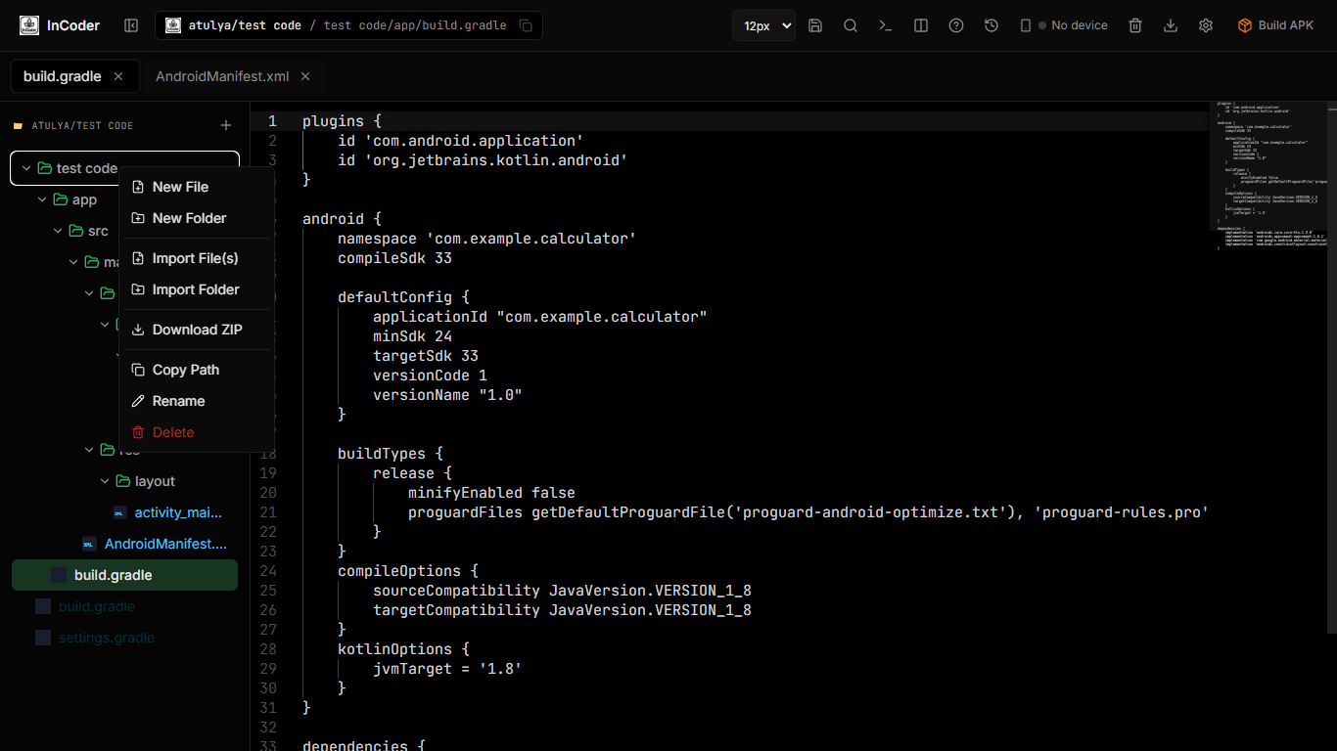Click the breadcrumb path atulya/test code
The height and width of the screenshot is (751, 1337).
(x=245, y=25)
